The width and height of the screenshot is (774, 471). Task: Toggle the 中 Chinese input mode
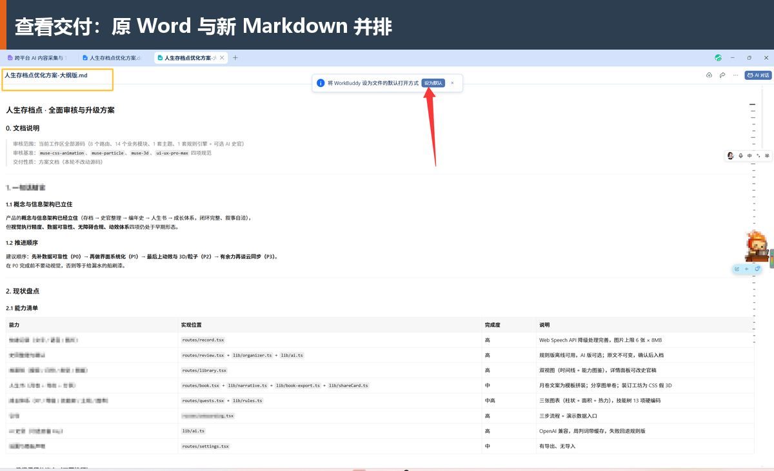tap(749, 155)
